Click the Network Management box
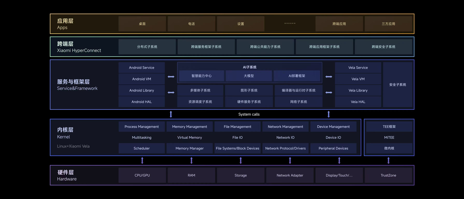The image size is (464, 199). (285, 127)
